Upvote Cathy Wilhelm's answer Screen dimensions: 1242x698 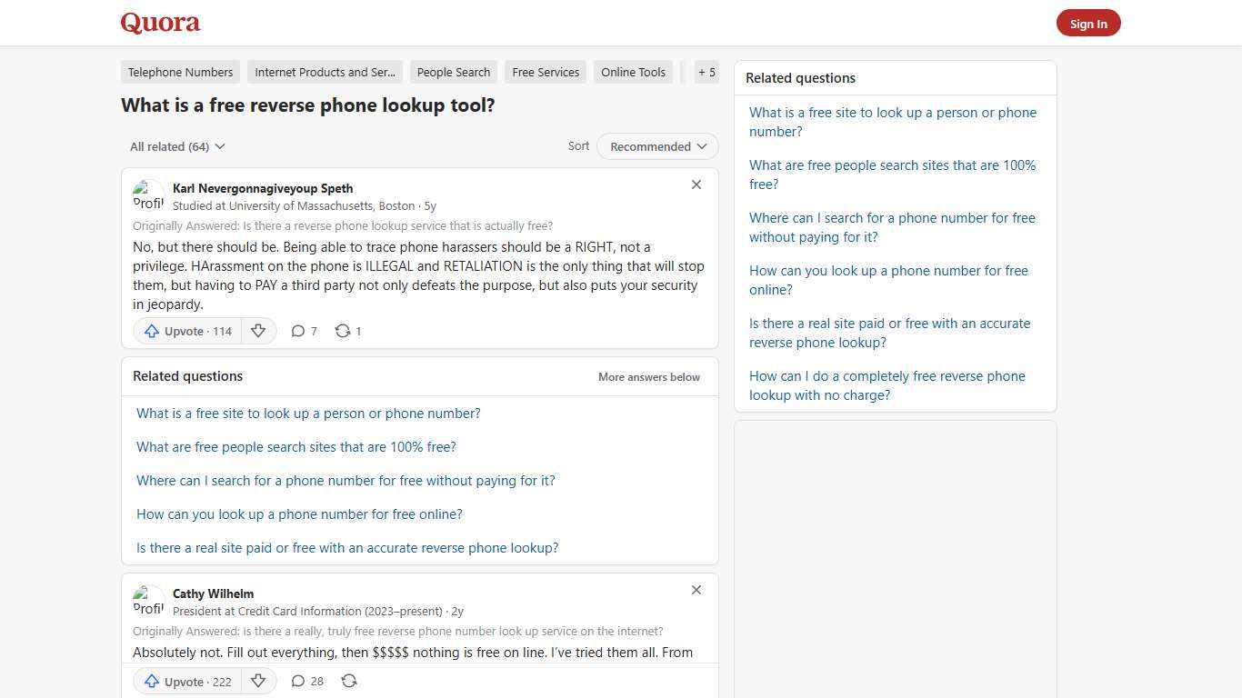tap(186, 681)
